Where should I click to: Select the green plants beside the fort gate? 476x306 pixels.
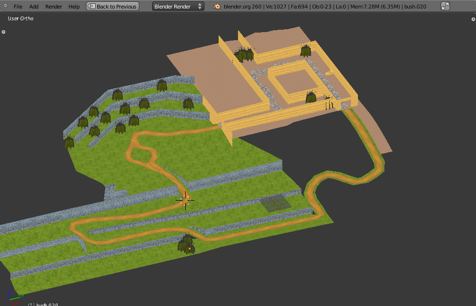(x=328, y=102)
